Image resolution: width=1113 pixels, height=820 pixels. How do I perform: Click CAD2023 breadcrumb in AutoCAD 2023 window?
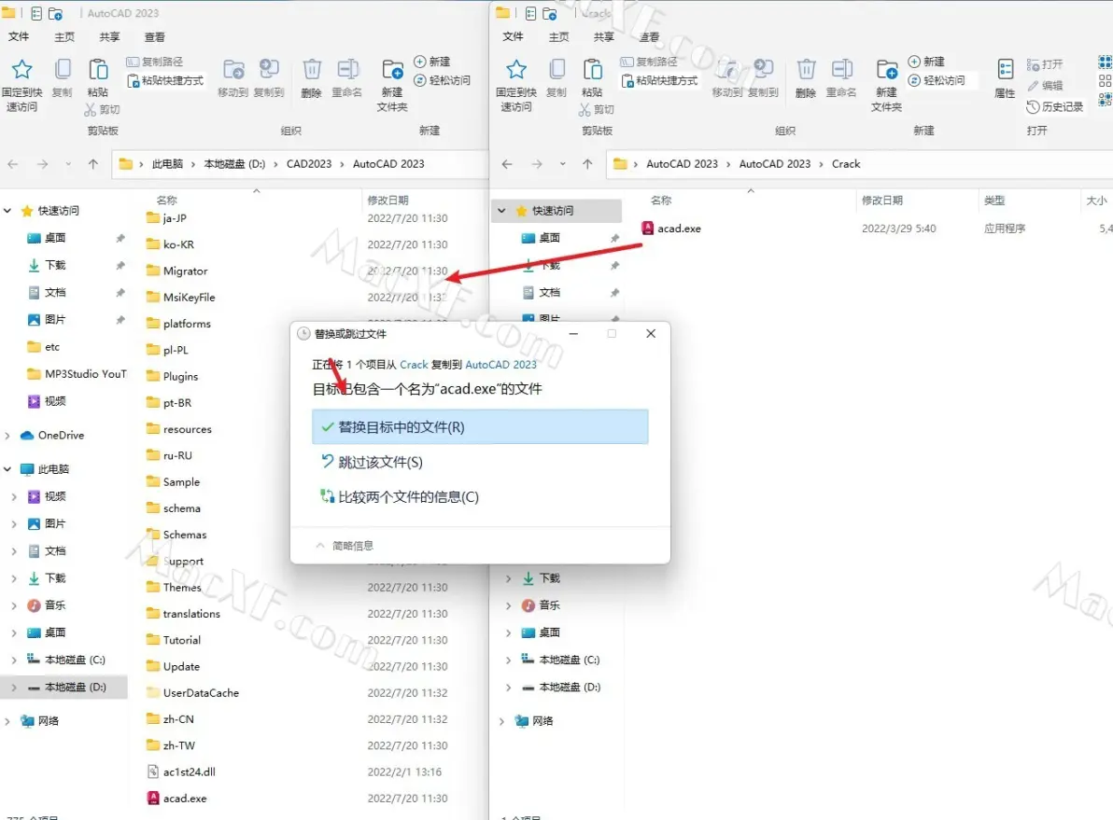(309, 164)
